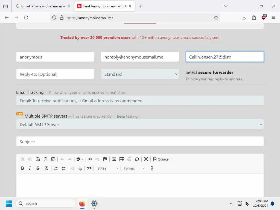Click the Decrease Indent icon
The height and width of the screenshot is (210, 280).
(72, 168)
